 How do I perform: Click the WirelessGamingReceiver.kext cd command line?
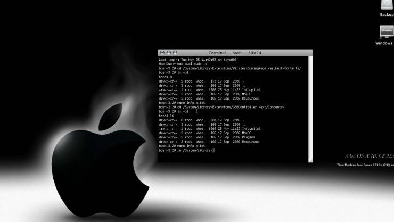tap(230, 68)
